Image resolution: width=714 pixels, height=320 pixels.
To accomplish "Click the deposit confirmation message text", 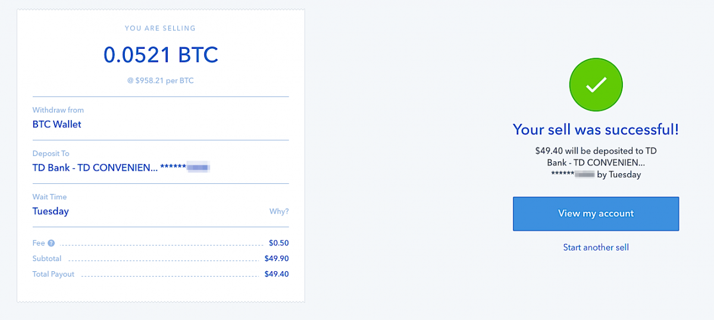I will click(596, 162).
